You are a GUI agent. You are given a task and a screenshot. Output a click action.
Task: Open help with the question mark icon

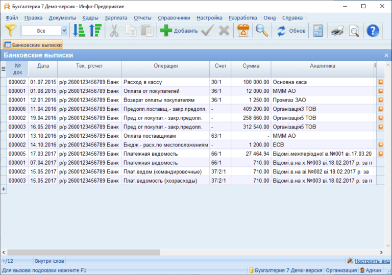pyautogui.click(x=373, y=31)
